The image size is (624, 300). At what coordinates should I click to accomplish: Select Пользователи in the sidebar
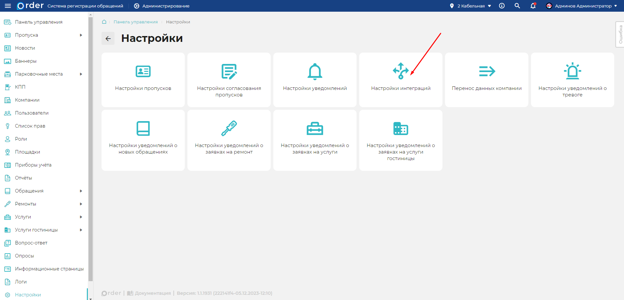[32, 113]
